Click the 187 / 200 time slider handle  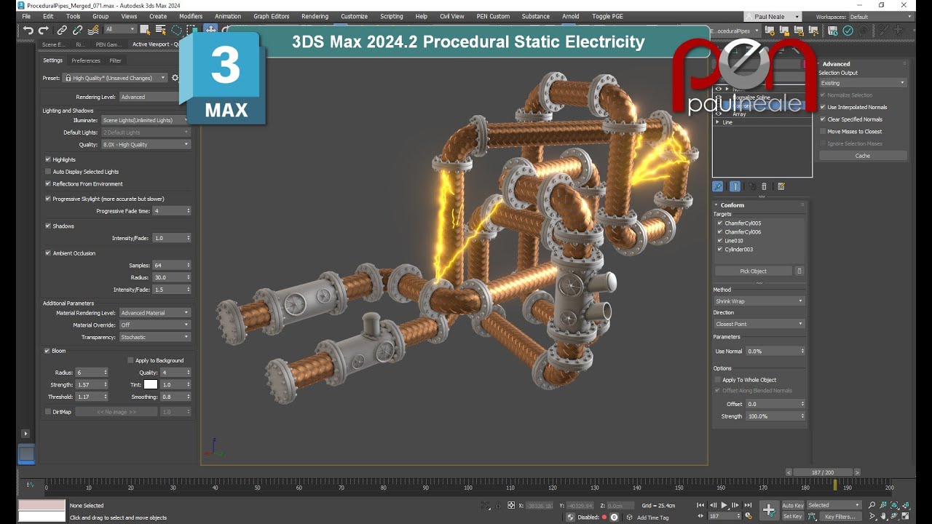[x=822, y=472]
